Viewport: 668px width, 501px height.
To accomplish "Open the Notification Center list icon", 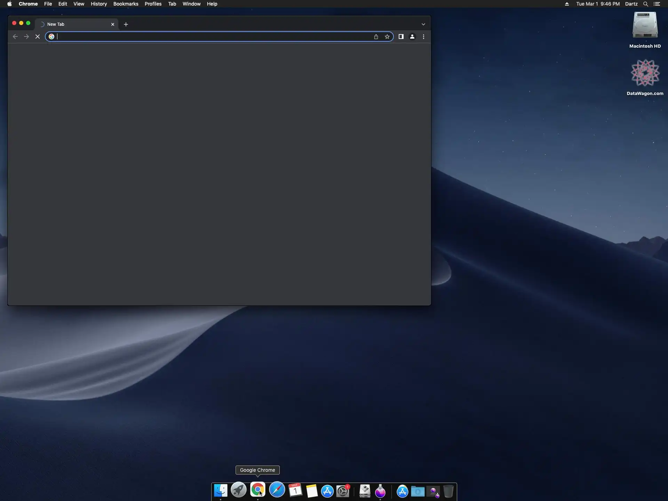I will (657, 4).
